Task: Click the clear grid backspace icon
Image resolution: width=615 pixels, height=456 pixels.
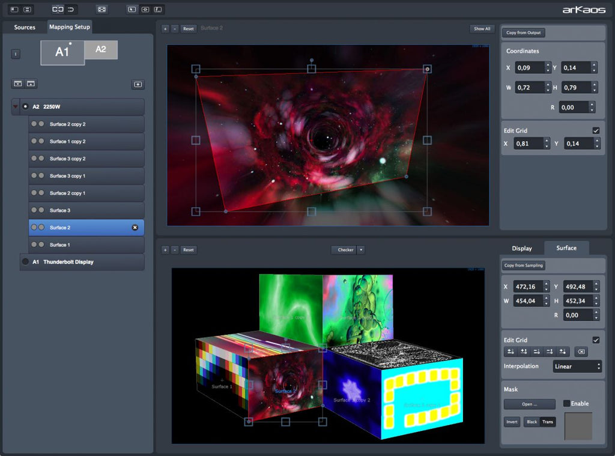Action: click(x=580, y=352)
